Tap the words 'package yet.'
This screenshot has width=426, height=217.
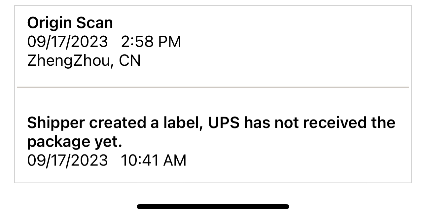coord(75,142)
